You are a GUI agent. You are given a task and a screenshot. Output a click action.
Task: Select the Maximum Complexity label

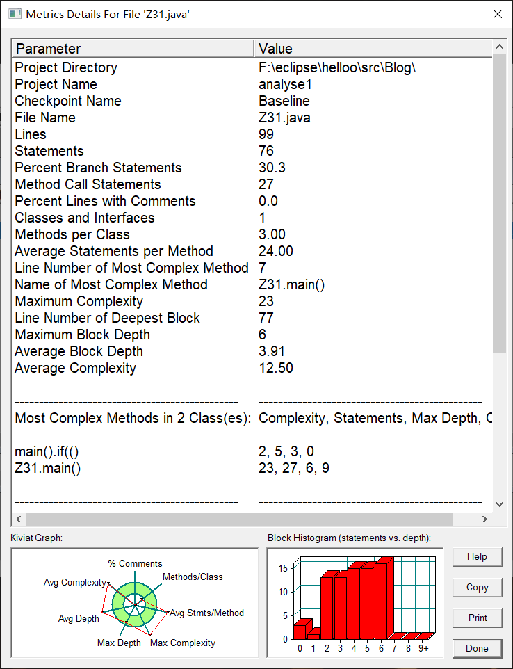[x=79, y=300]
